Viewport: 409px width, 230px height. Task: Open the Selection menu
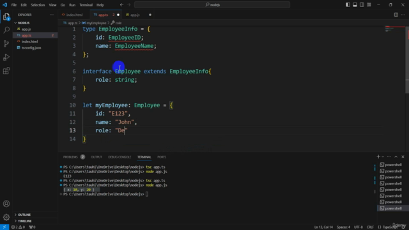coord(38,5)
